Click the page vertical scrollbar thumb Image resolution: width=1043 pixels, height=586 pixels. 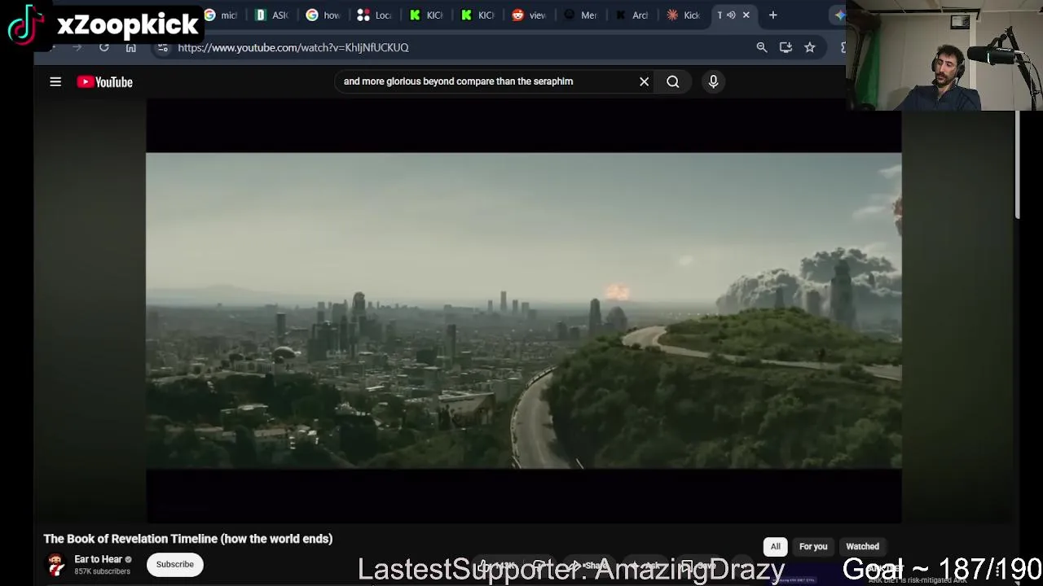pyautogui.click(x=1018, y=164)
